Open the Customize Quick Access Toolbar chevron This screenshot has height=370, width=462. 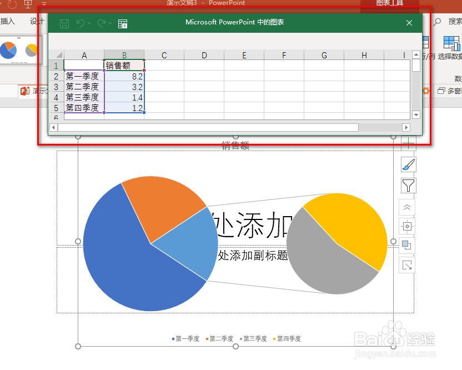click(x=44, y=4)
